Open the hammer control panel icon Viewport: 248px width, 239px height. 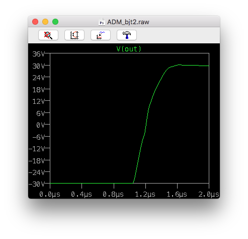coord(127,35)
